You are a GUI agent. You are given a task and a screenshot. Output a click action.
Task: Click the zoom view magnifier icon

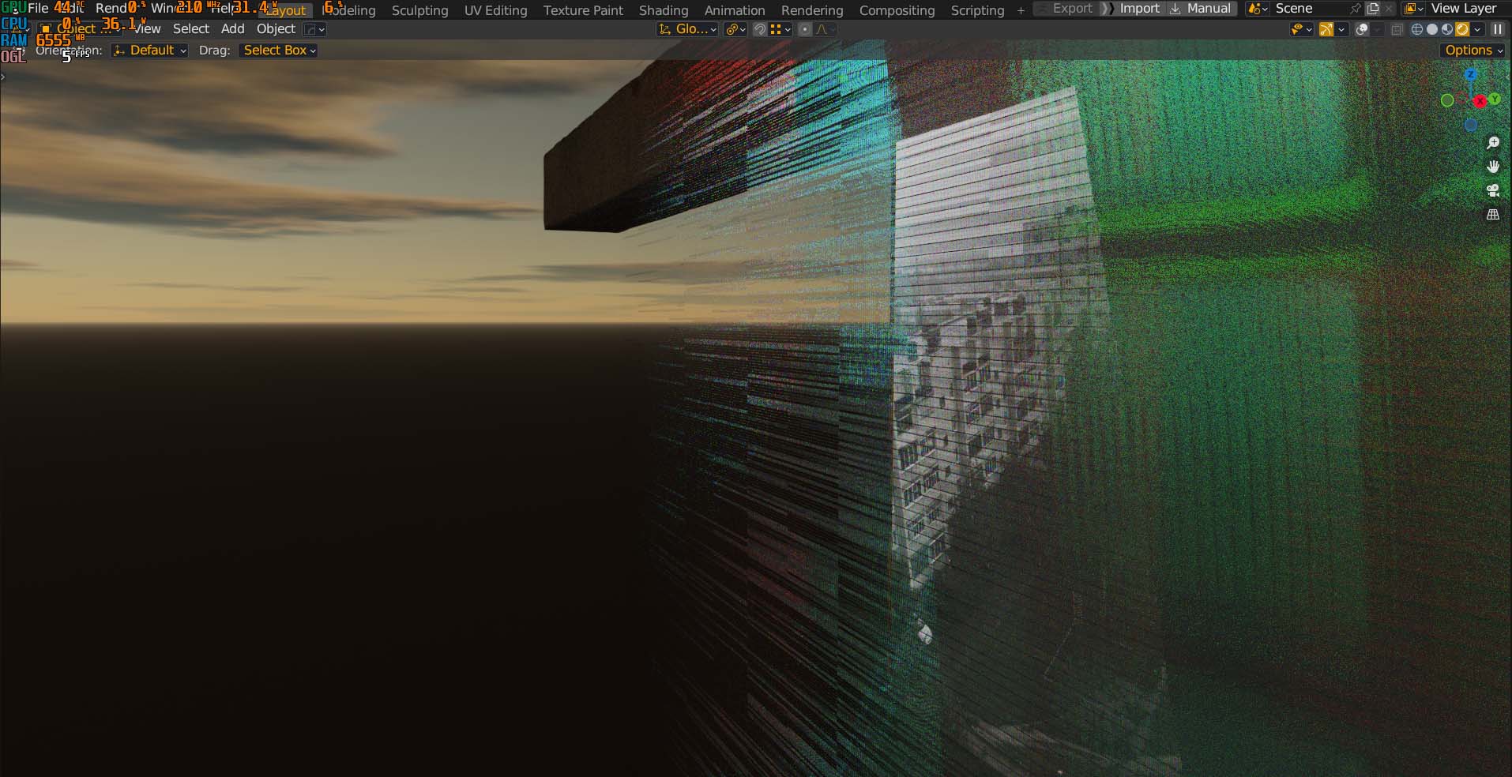pyautogui.click(x=1492, y=143)
